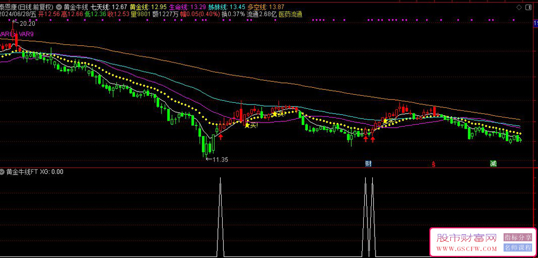538x258 pixels.
Task: Click the high price 高12.66
Action: point(72,14)
